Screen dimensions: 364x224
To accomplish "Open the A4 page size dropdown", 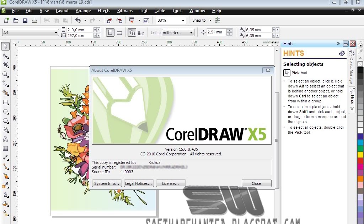I will (x=56, y=33).
